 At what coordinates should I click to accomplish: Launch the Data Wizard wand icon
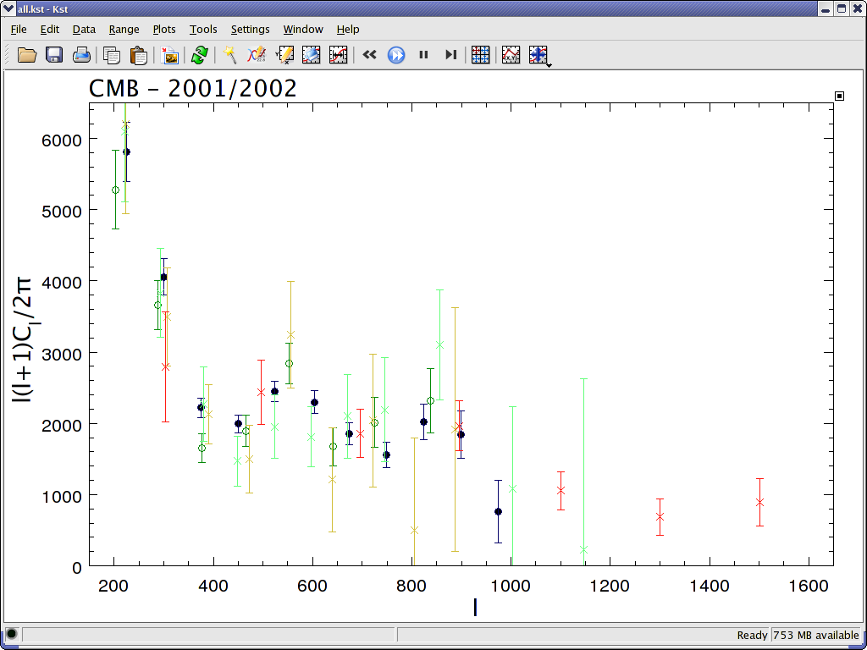[230, 55]
